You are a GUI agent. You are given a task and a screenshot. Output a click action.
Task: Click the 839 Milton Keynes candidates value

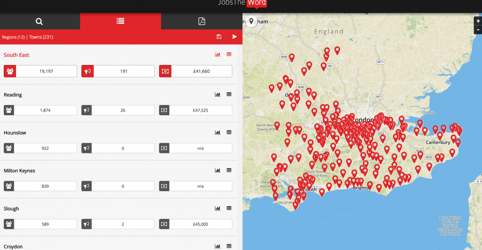(x=45, y=186)
